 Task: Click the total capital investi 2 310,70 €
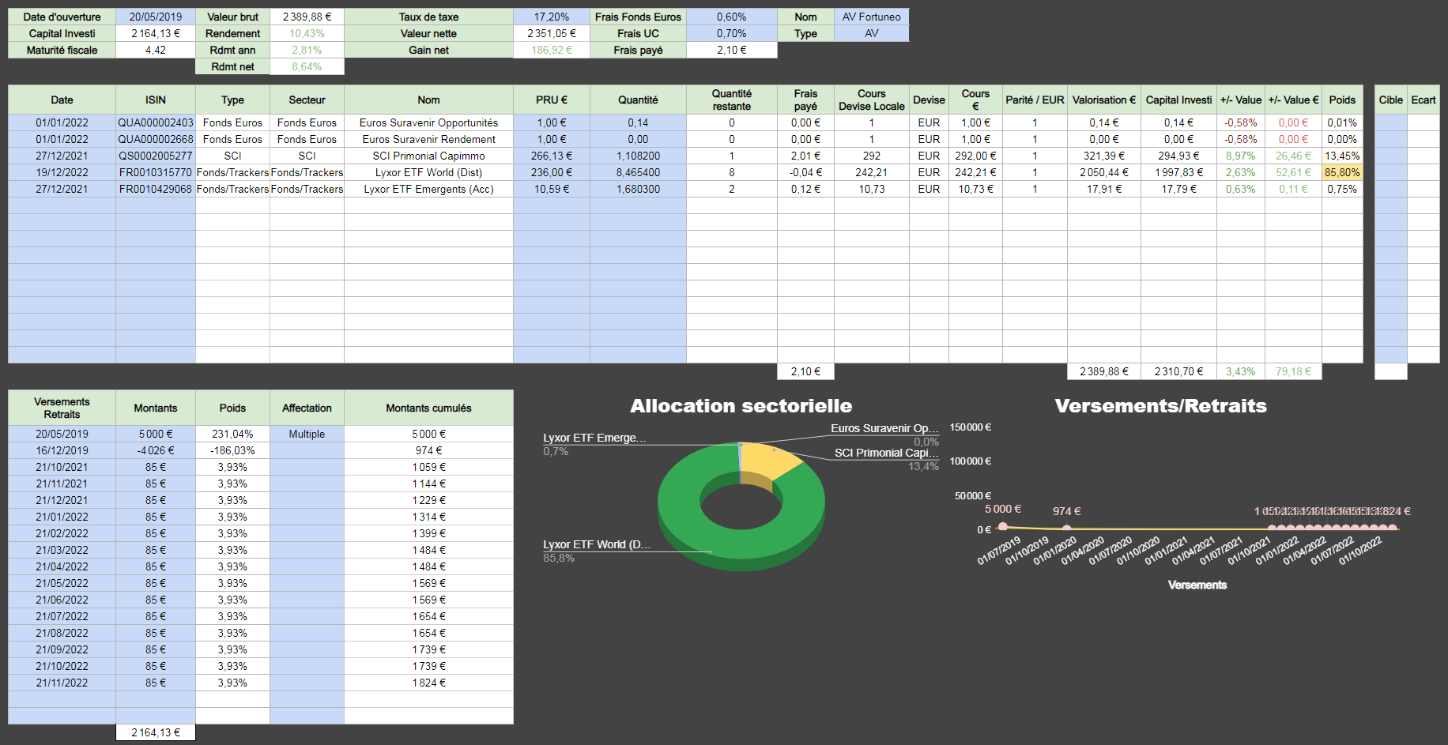pos(1178,371)
